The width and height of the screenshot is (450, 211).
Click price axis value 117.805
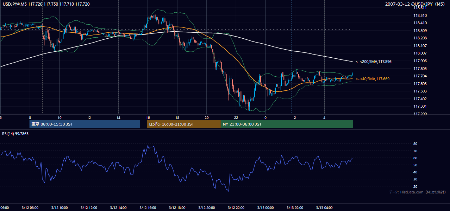[x=420, y=69]
